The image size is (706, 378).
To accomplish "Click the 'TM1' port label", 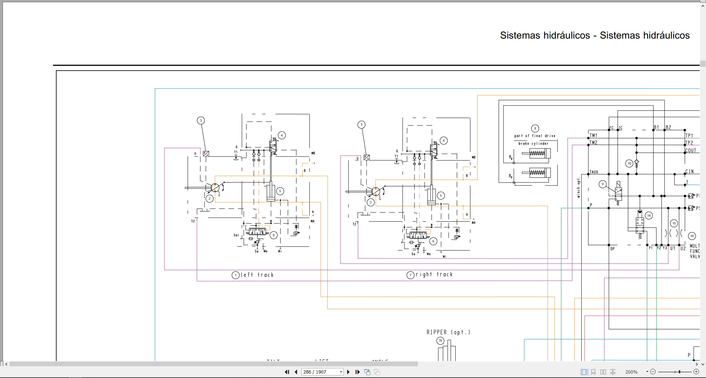I will [x=593, y=135].
